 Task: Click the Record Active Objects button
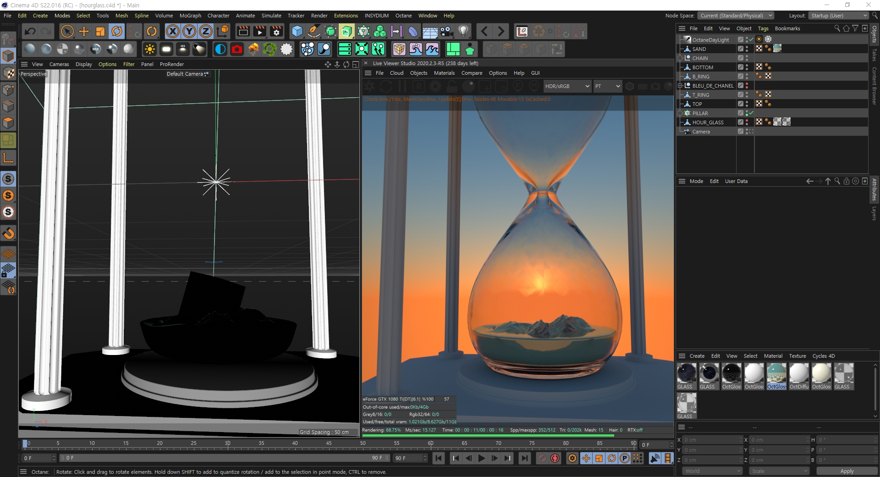click(542, 458)
